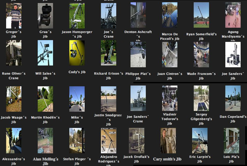Open the "Martin Rhodén's Jib" caption link
247x166 pixels.
pos(45,120)
